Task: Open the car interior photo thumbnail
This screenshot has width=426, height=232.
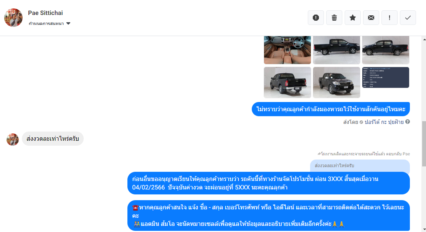Action: point(287,50)
